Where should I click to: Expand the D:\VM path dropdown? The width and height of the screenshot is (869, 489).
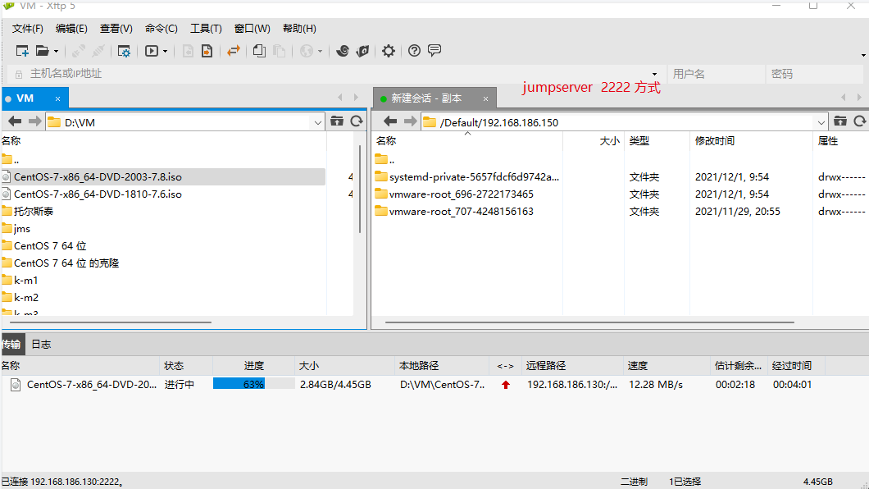317,122
